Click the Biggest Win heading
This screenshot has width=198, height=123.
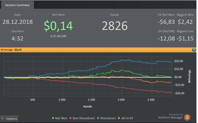[x=185, y=15]
